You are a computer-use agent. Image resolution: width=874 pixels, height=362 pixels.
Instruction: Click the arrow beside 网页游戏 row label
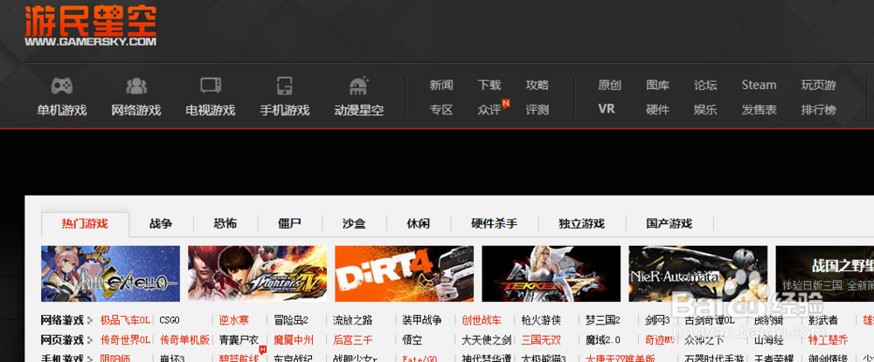pos(89,340)
